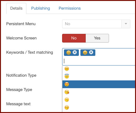Open the Persistent Menu select box showing No
The width and height of the screenshot is (136, 113).
pyautogui.click(x=96, y=24)
